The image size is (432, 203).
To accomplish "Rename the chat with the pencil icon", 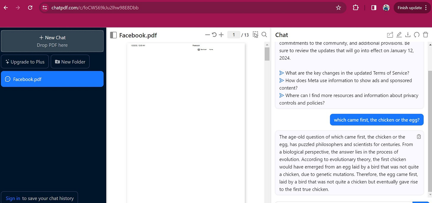I will pyautogui.click(x=399, y=35).
